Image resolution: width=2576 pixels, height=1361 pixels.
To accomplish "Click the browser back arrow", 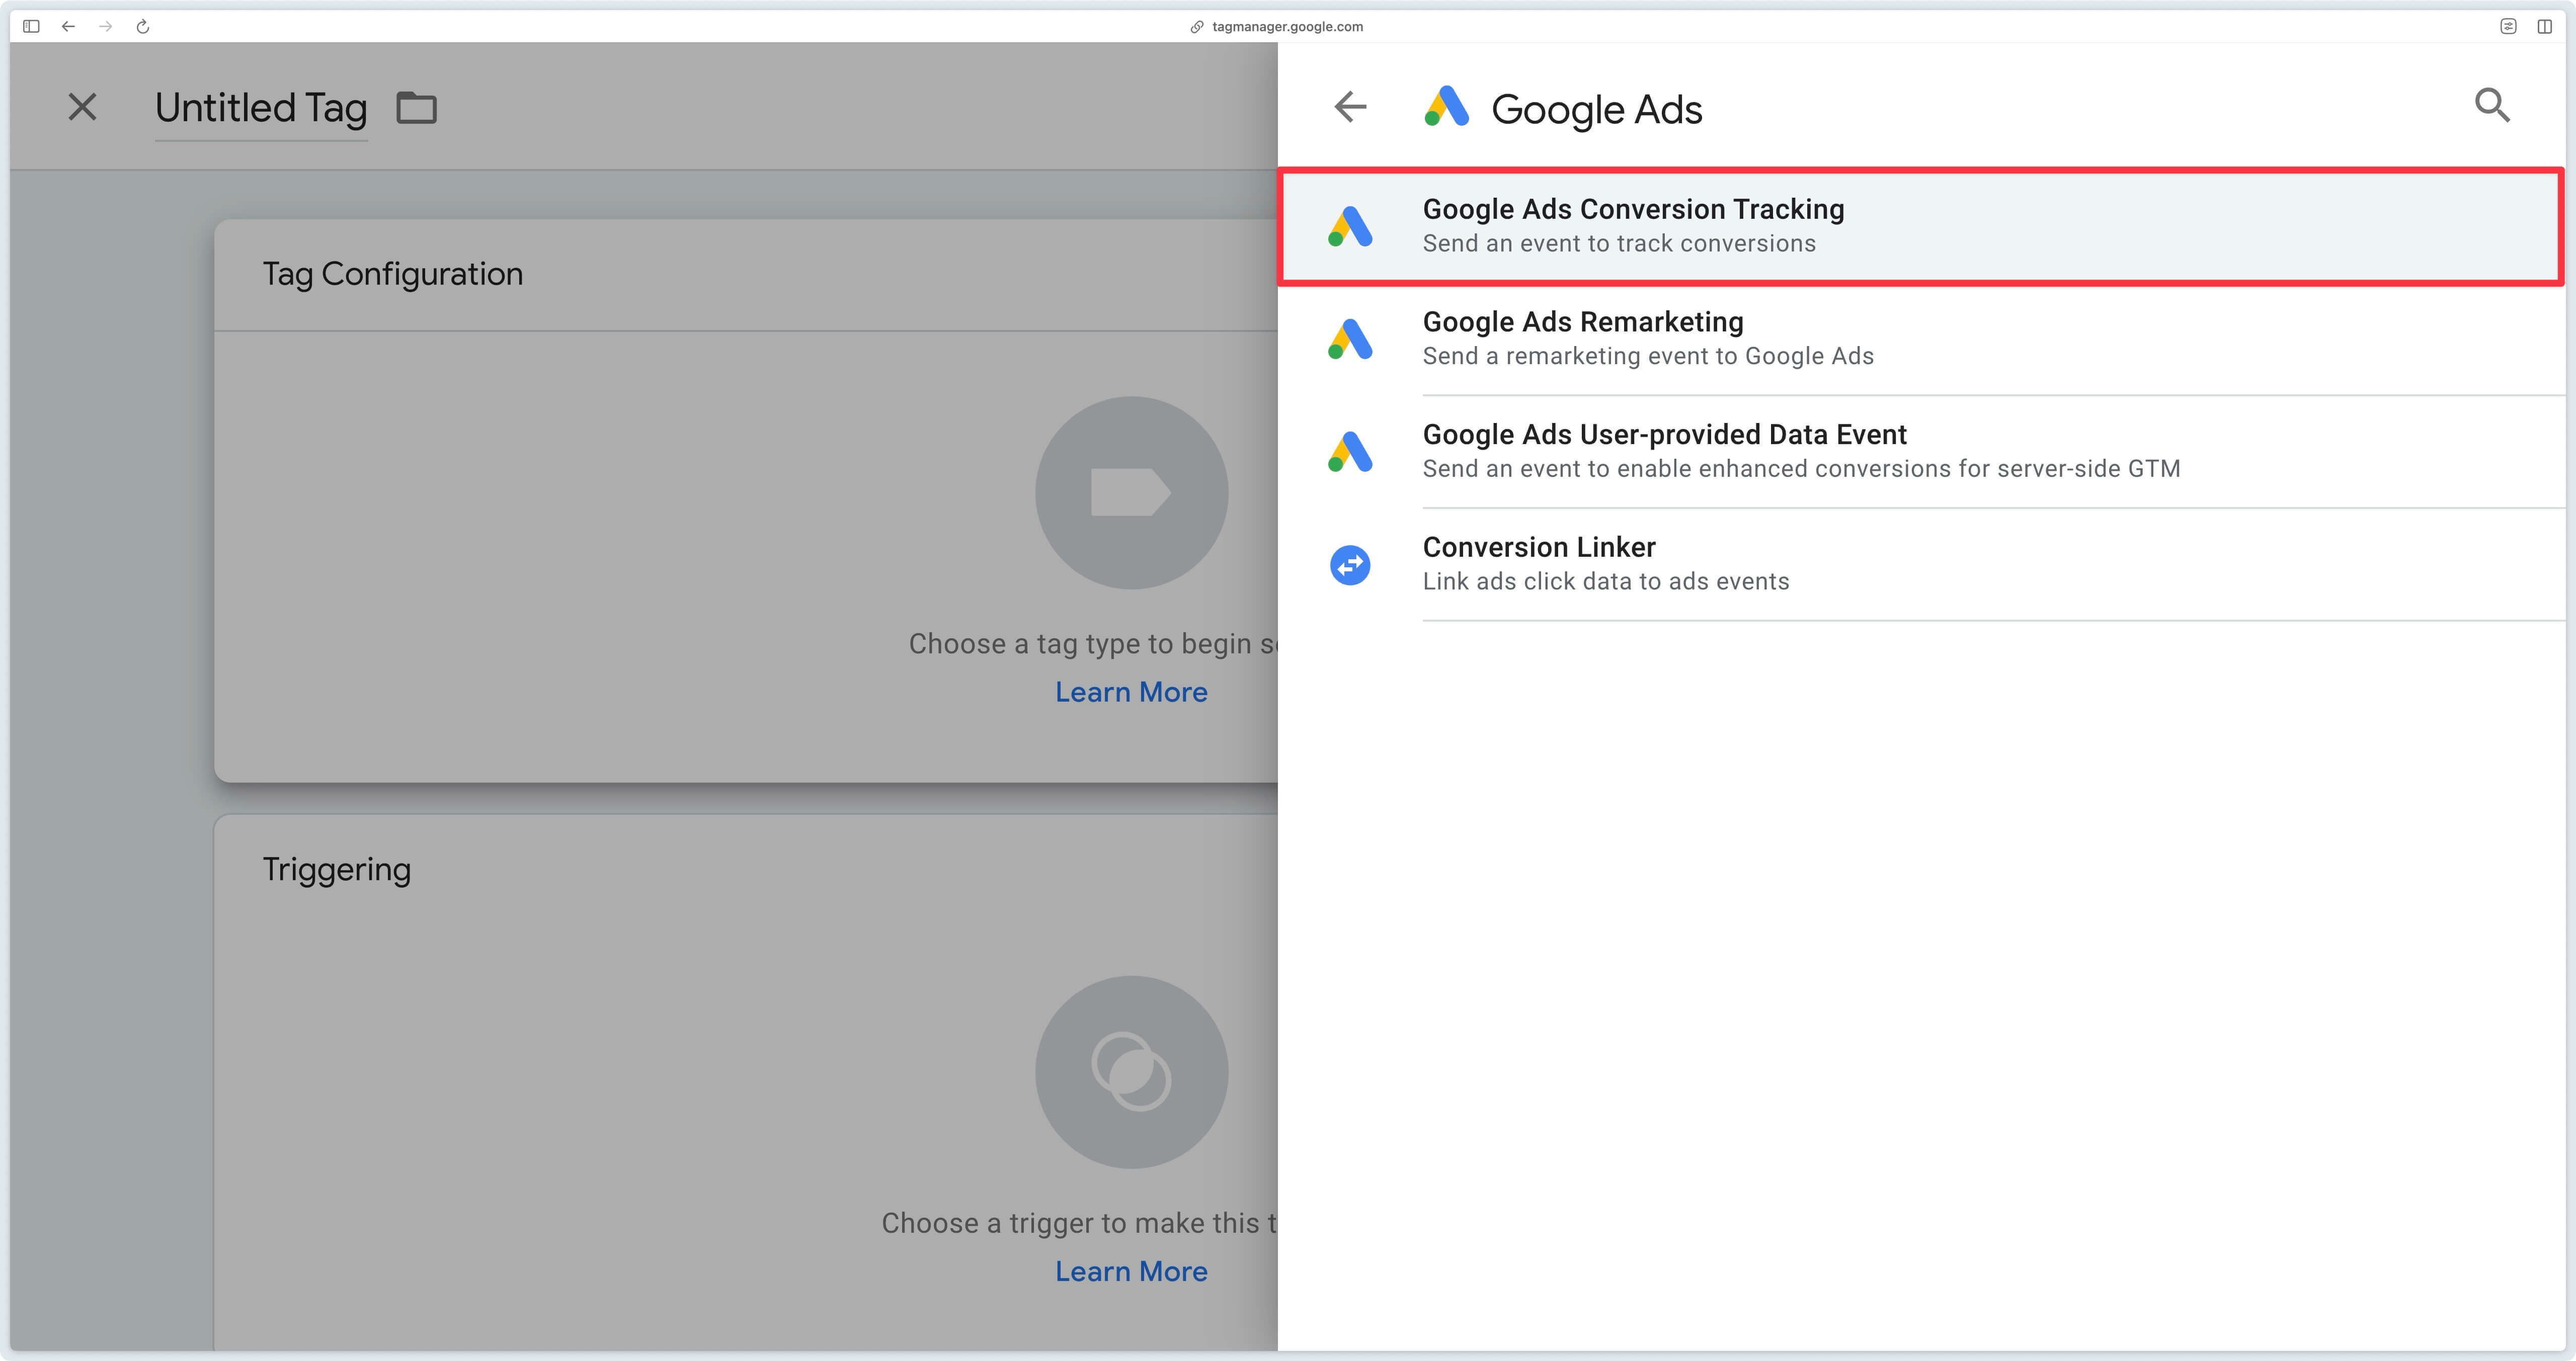I will click(x=68, y=27).
